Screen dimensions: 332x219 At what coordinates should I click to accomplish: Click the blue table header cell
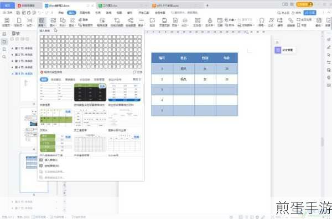click(162, 58)
